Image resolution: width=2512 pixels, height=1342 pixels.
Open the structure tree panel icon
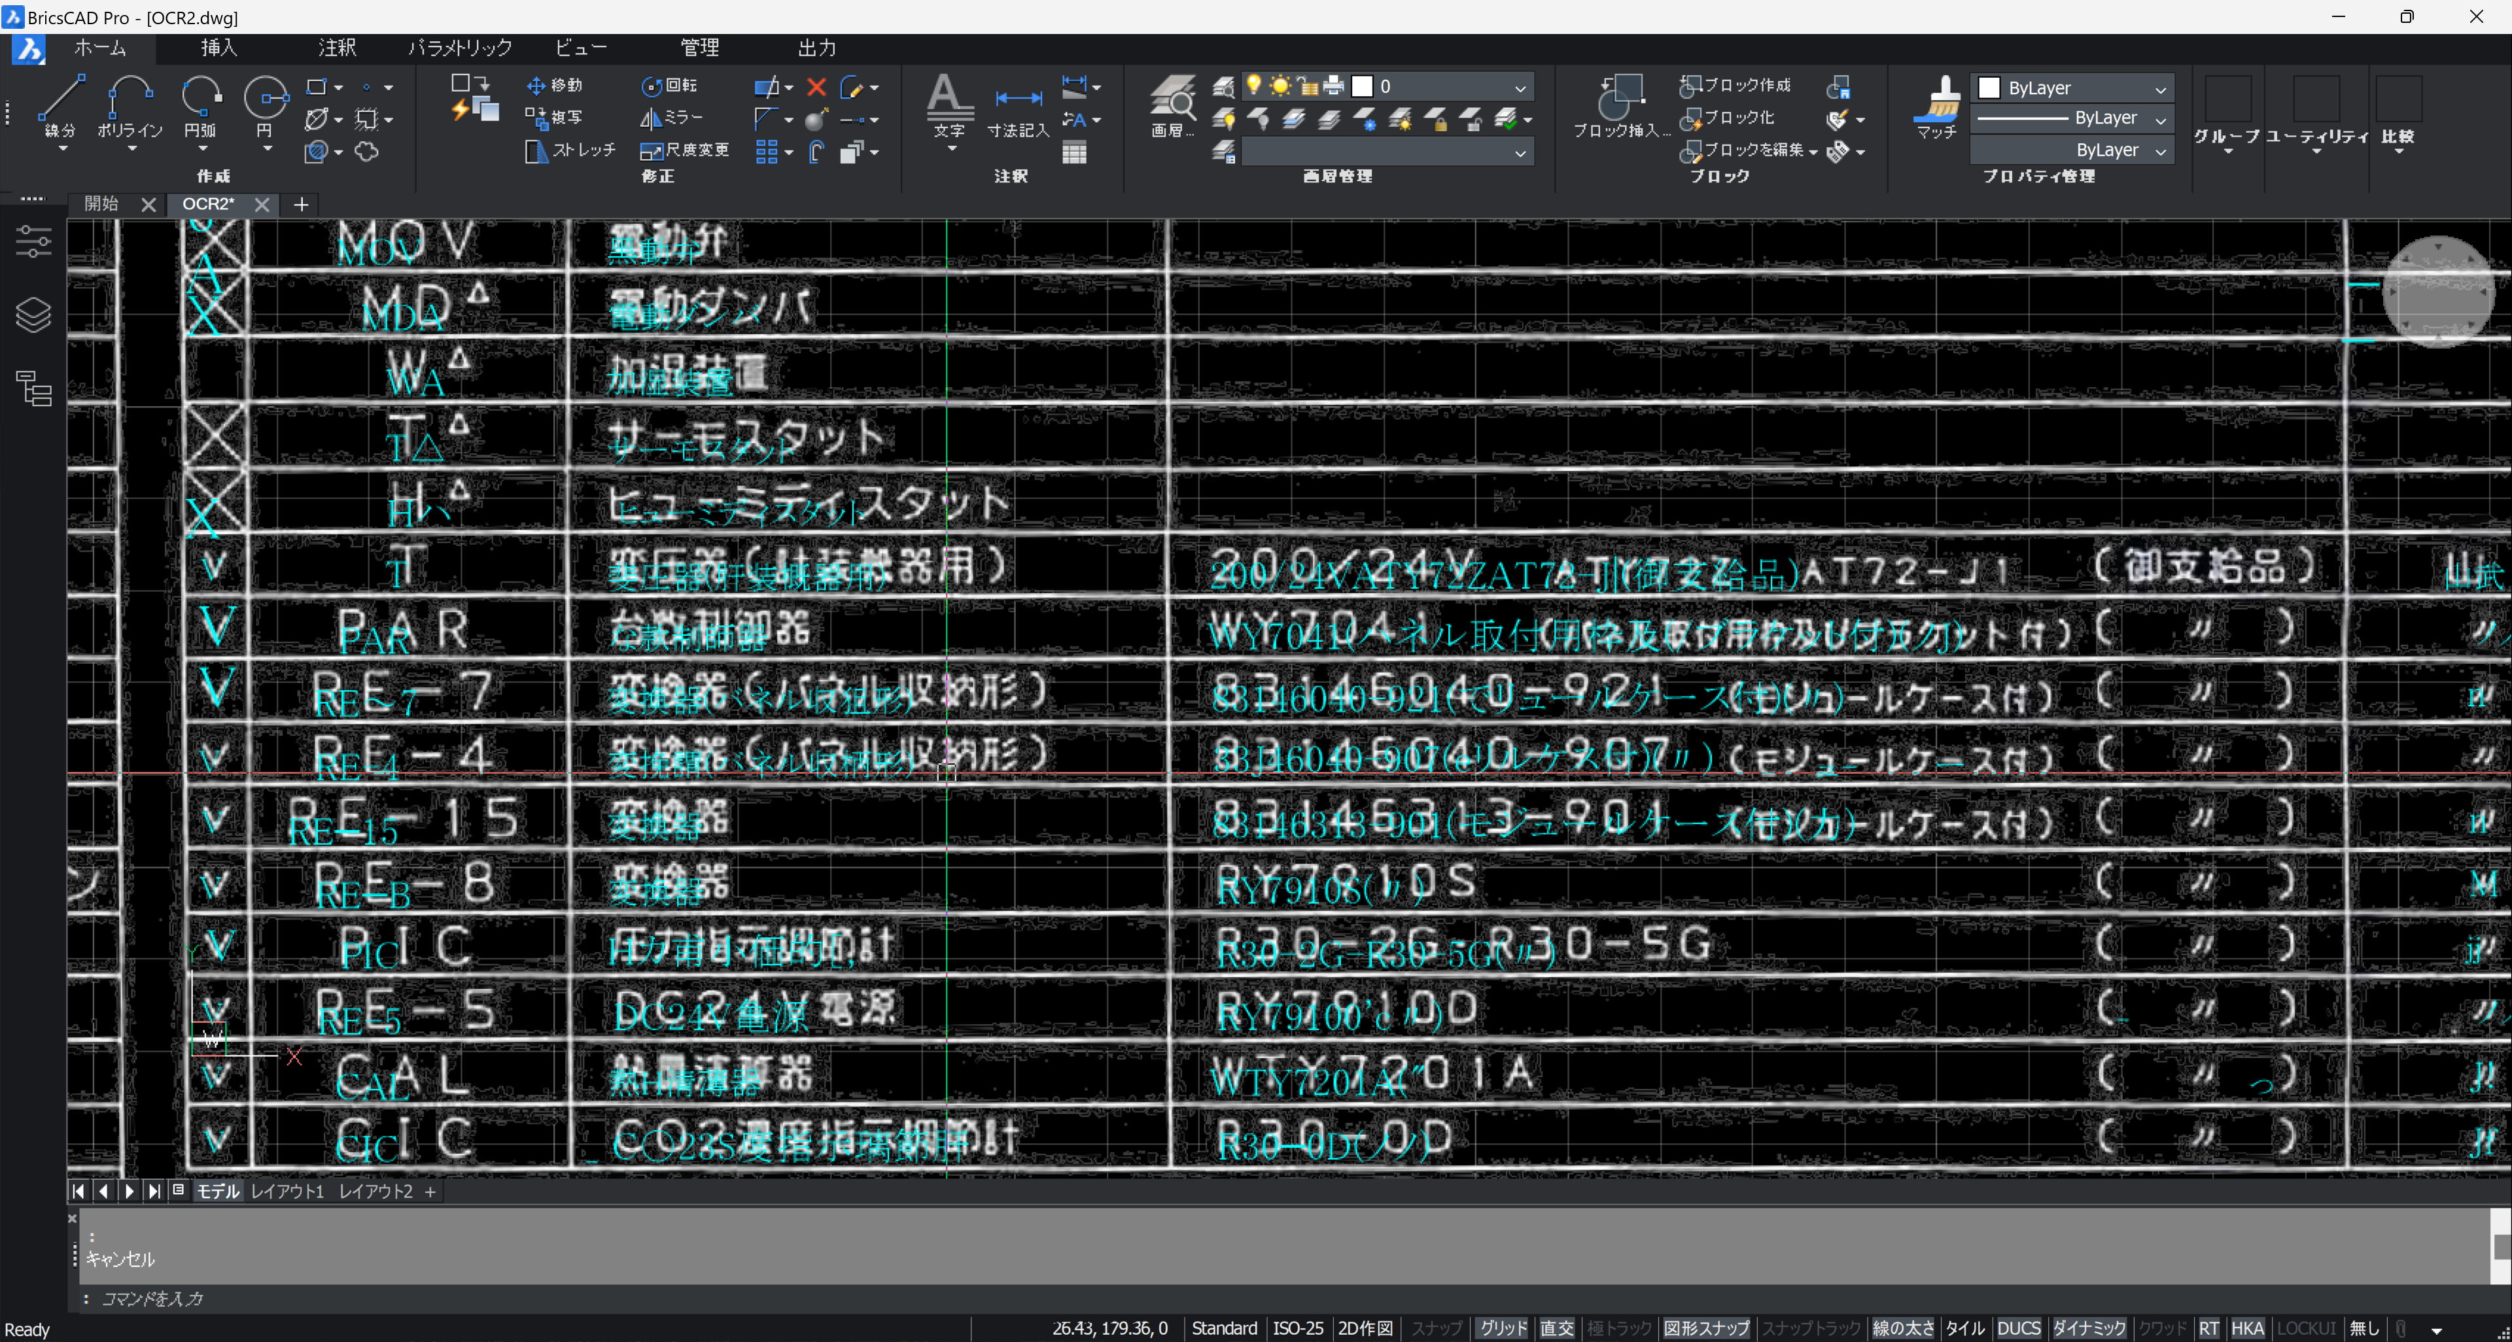point(34,388)
